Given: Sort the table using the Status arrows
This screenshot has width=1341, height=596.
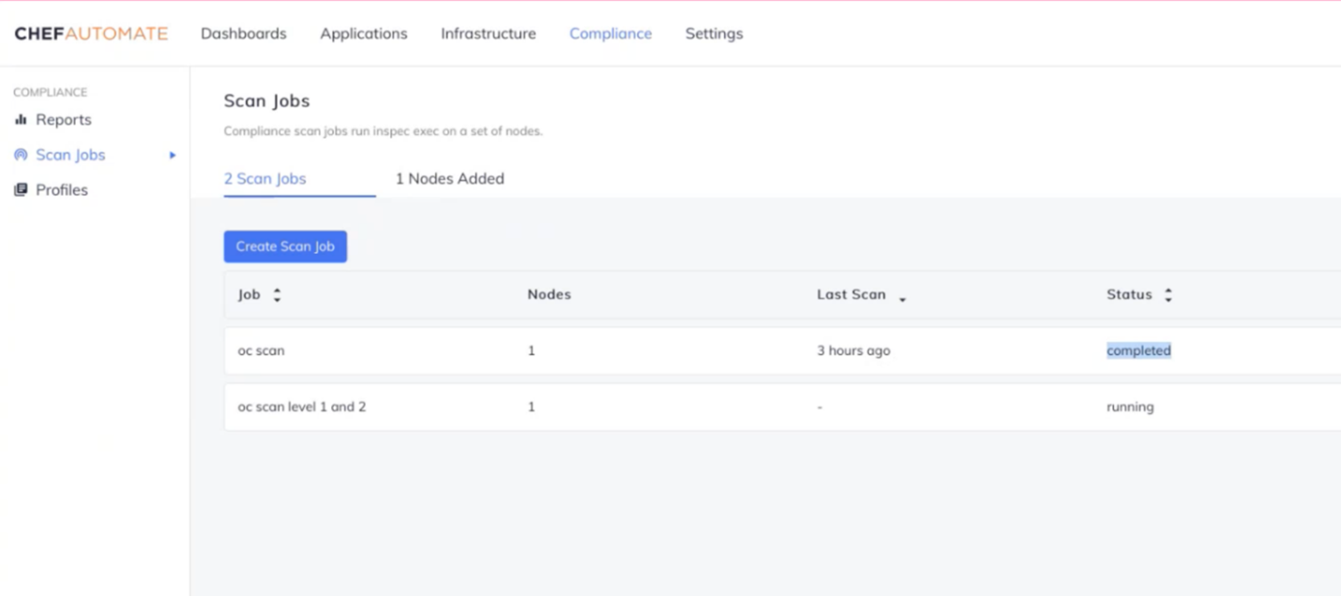Looking at the screenshot, I should point(1168,293).
